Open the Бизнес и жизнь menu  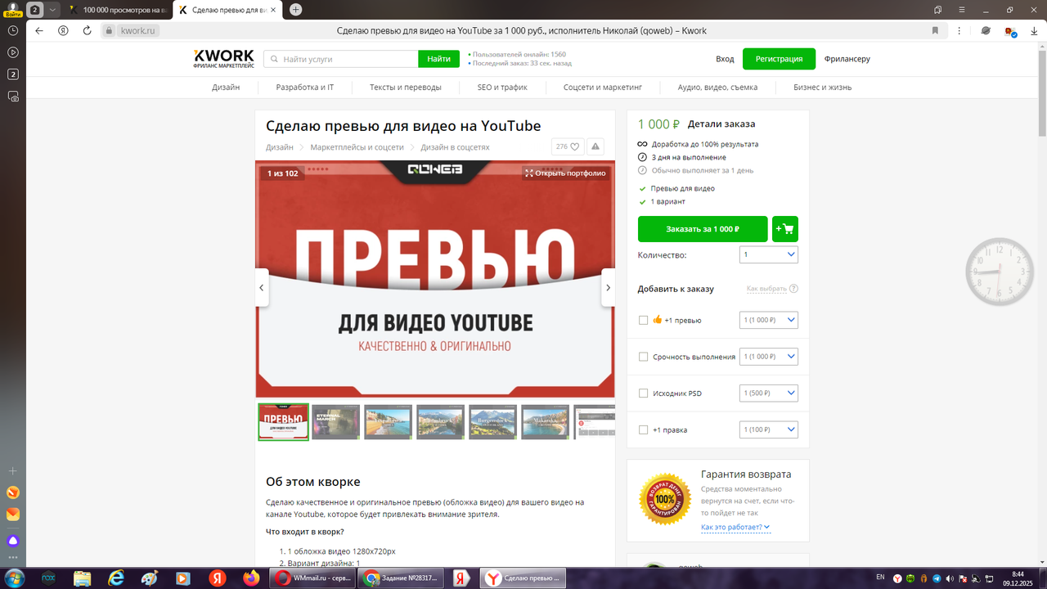coord(822,87)
